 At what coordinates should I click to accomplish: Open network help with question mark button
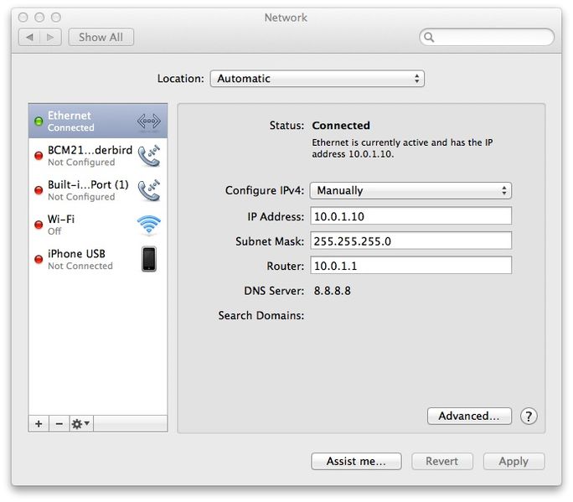coord(529,416)
